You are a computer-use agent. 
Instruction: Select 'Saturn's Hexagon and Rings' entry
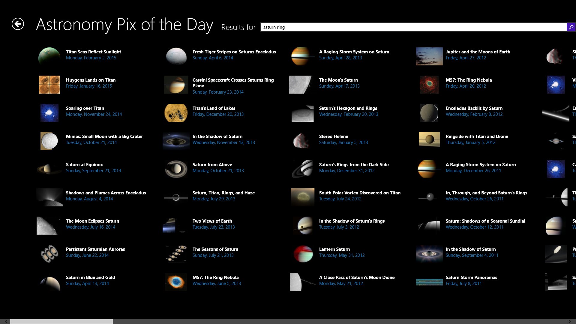pyautogui.click(x=348, y=108)
